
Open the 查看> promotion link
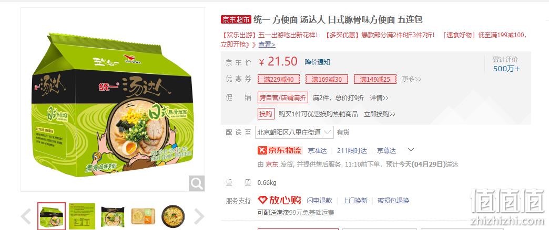click(x=267, y=45)
